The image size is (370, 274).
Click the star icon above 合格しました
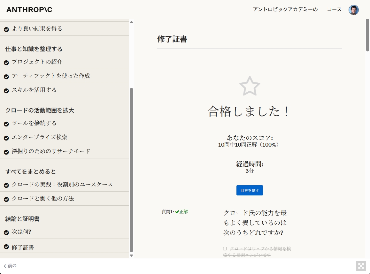point(250,86)
